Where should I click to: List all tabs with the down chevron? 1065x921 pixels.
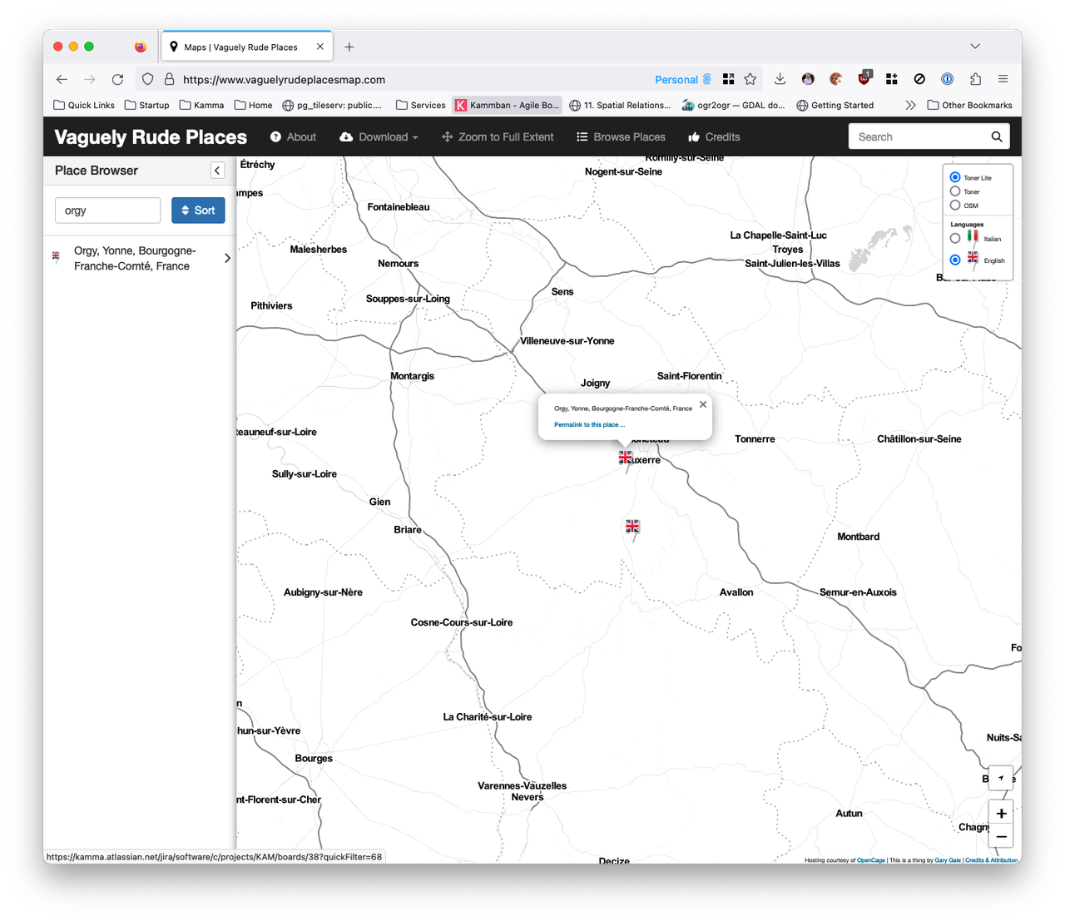(x=975, y=47)
